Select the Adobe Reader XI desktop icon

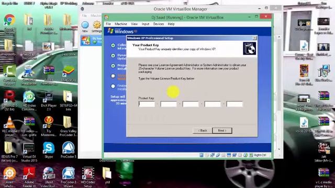tap(29, 177)
